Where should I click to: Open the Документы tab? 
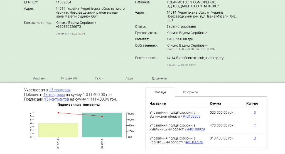click(x=159, y=78)
